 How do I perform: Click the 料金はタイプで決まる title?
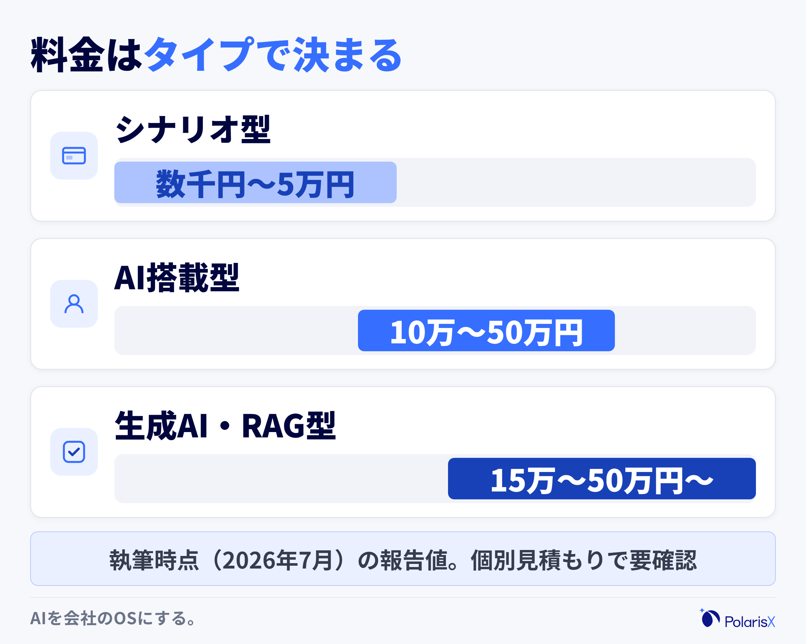[x=216, y=54]
